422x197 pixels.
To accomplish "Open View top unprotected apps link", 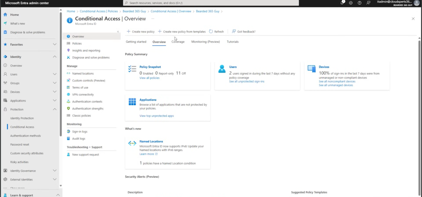I will pos(157,116).
